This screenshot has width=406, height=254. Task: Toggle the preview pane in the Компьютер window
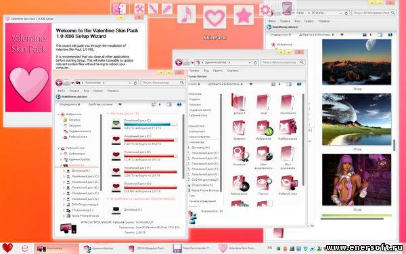click(x=169, y=104)
